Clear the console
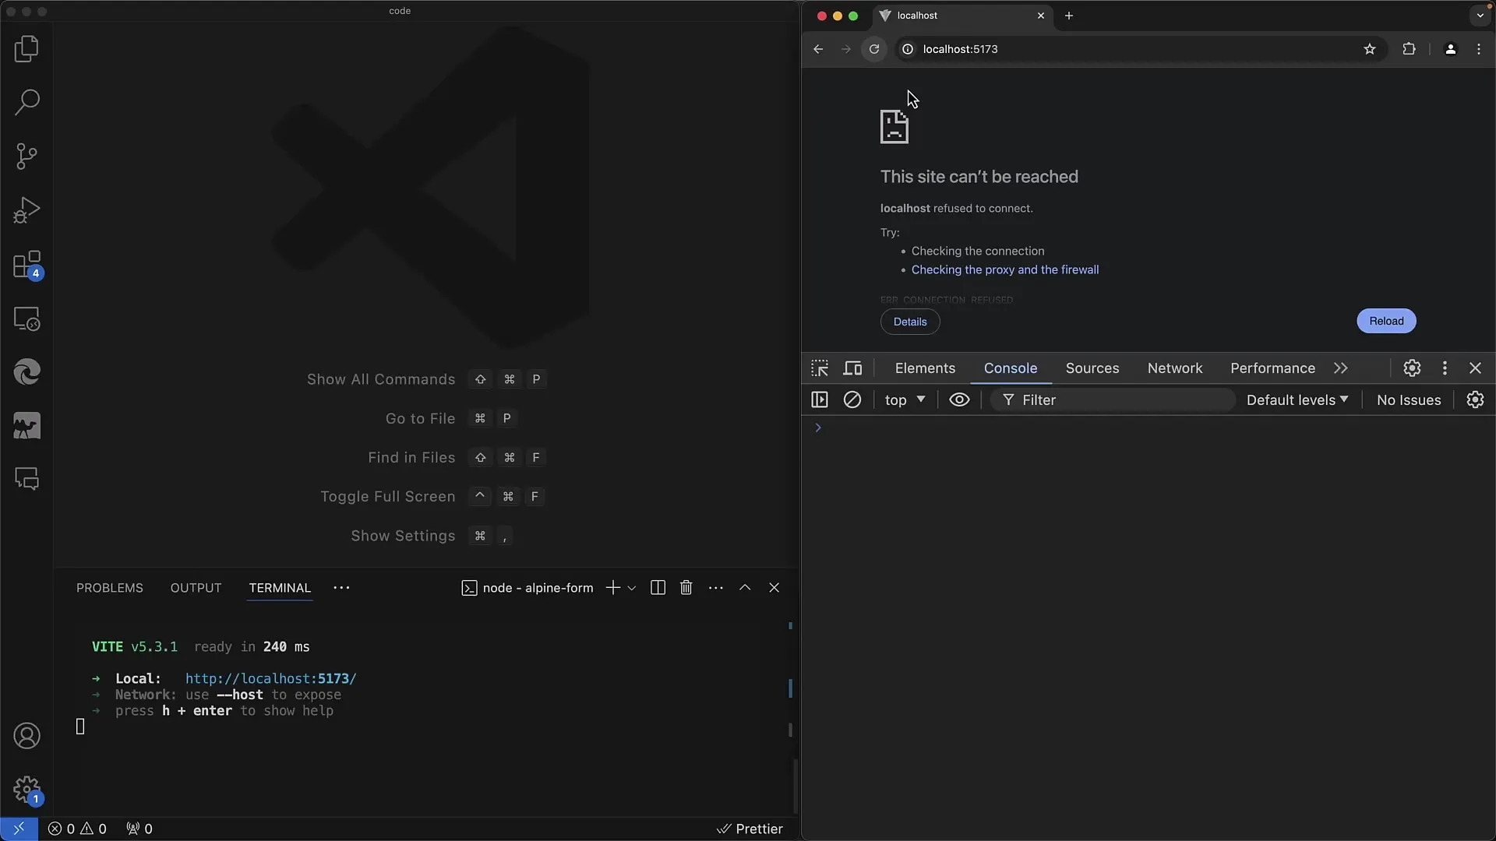 point(852,399)
